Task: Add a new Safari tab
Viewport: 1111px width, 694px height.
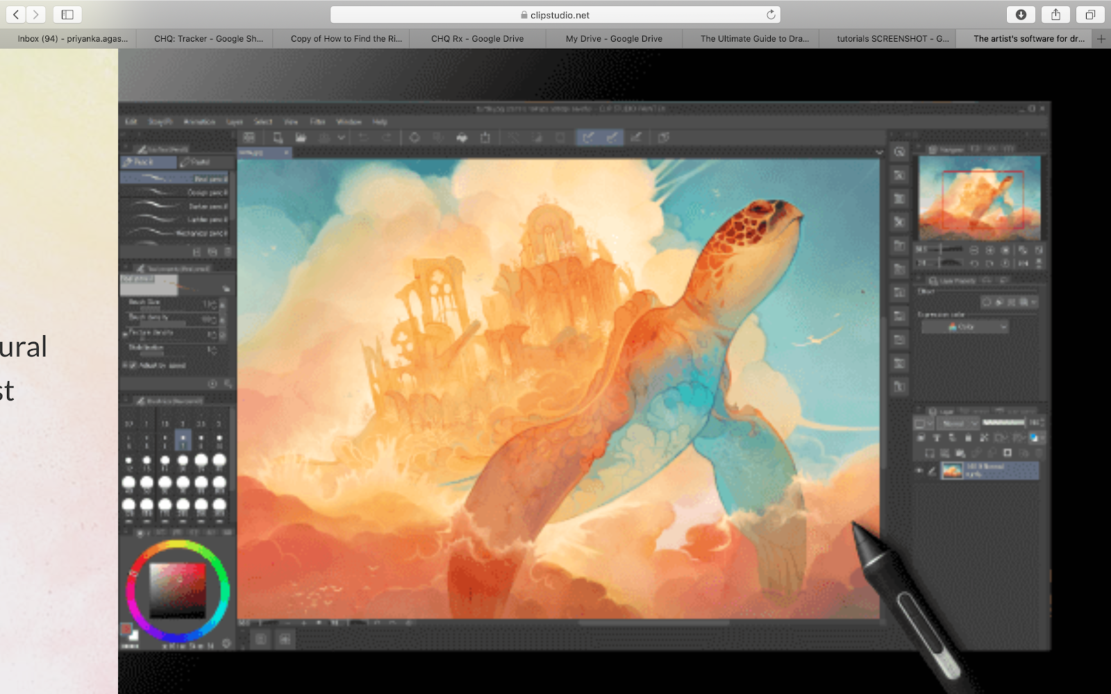Action: pos(1101,39)
